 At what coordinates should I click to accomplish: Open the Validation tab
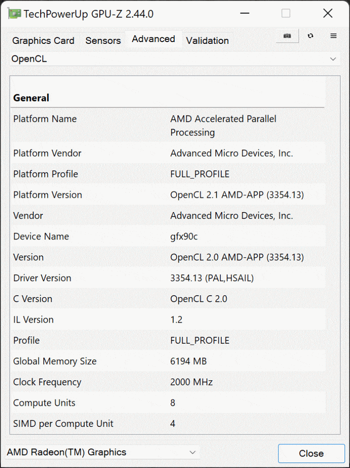click(x=208, y=41)
